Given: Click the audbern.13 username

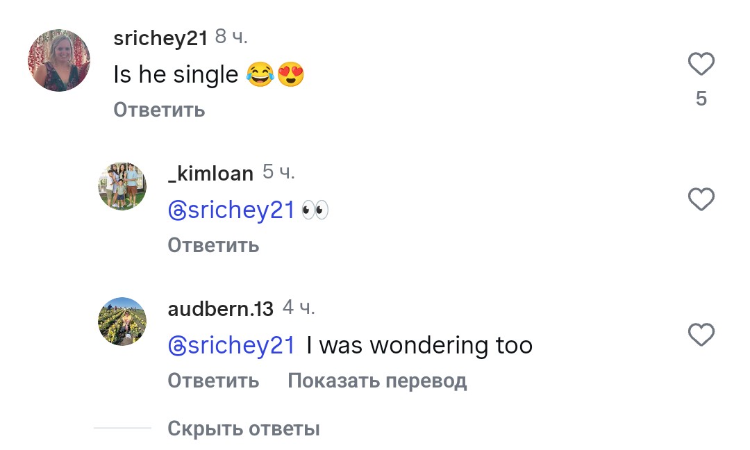Looking at the screenshot, I should (x=221, y=309).
